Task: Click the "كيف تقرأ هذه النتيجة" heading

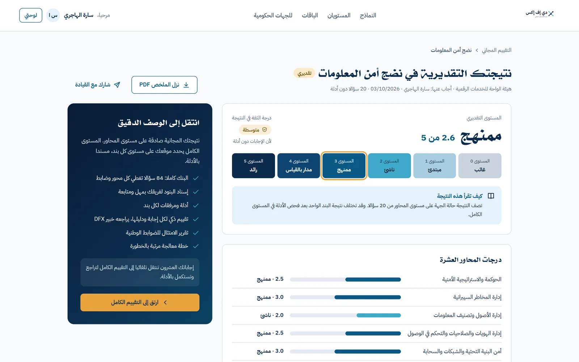Action: pyautogui.click(x=460, y=196)
